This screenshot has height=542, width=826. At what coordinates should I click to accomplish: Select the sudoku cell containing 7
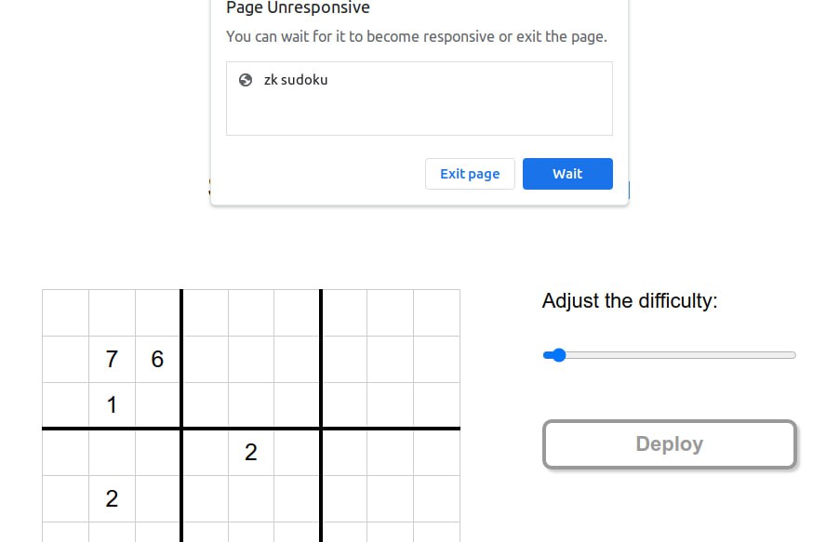[112, 359]
